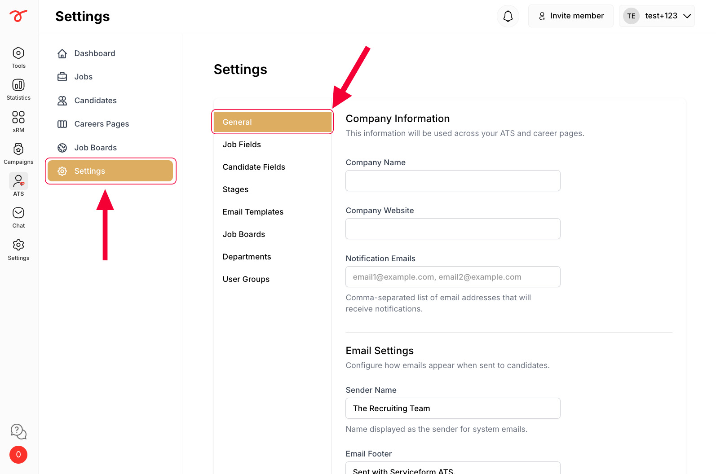Open the Chat icon
The height and width of the screenshot is (474, 716).
pos(18,213)
